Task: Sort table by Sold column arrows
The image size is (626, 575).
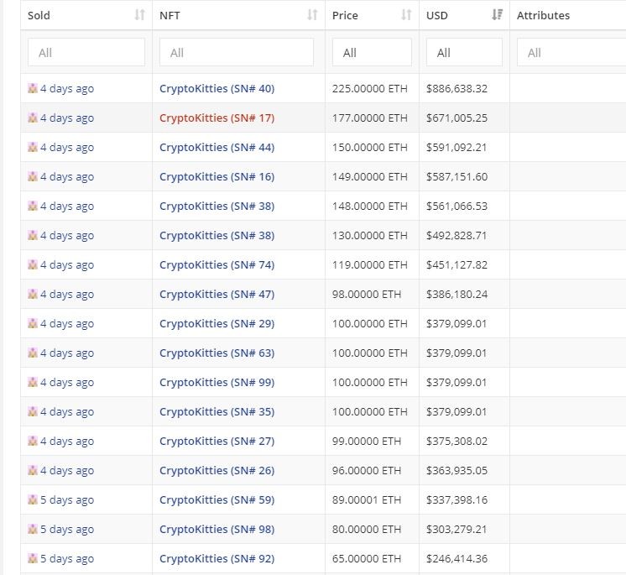Action: tap(139, 15)
